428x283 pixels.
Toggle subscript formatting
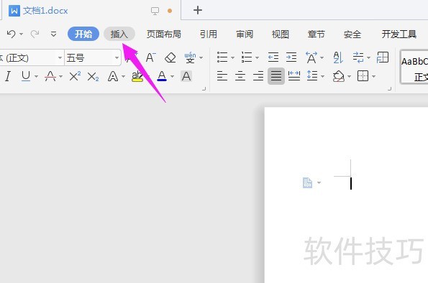[93, 77]
